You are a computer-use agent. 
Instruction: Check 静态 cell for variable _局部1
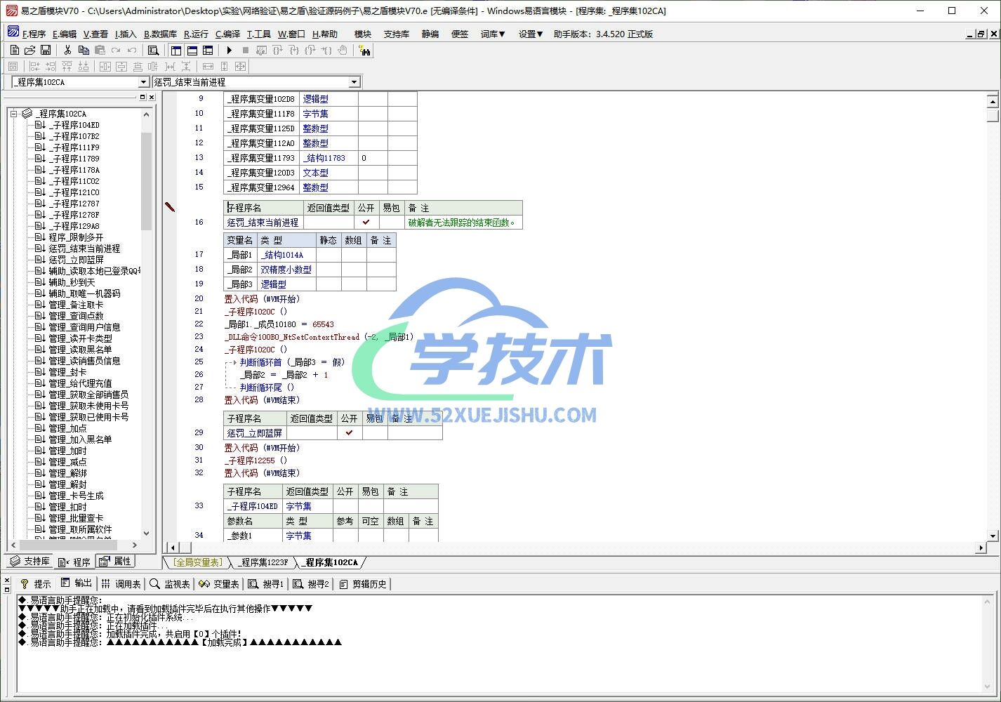pyautogui.click(x=328, y=255)
